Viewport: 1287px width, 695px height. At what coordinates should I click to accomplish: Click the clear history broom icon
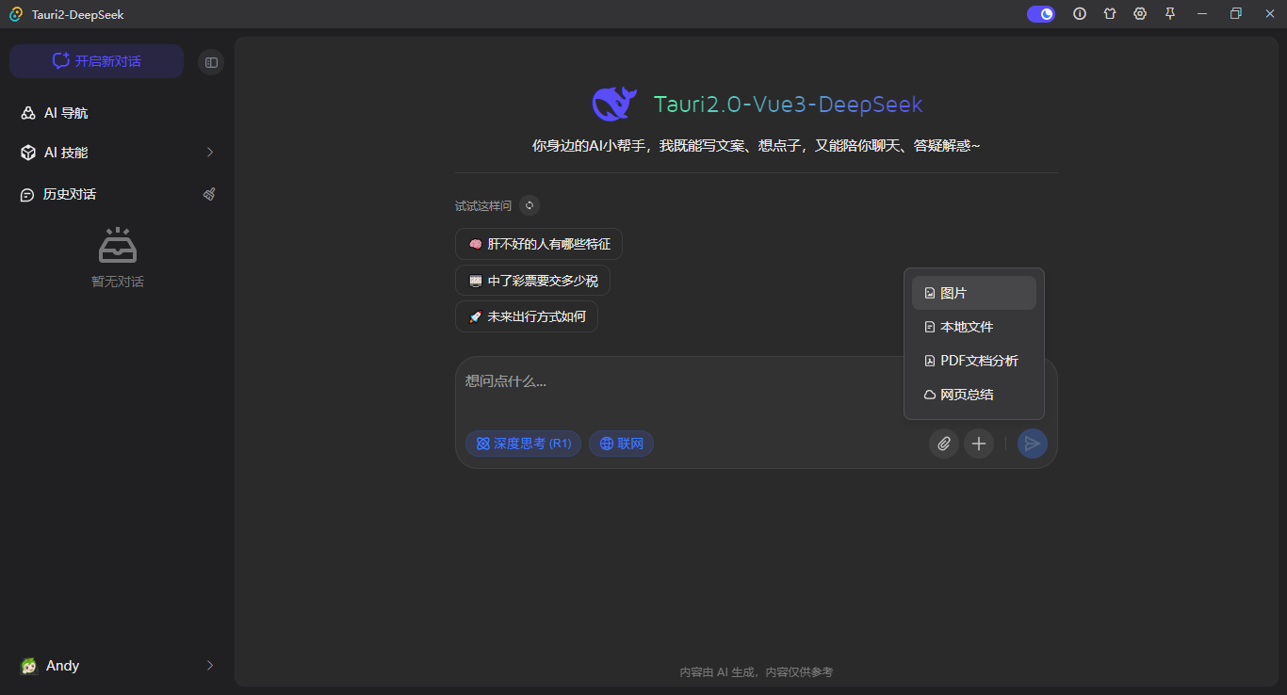point(209,194)
